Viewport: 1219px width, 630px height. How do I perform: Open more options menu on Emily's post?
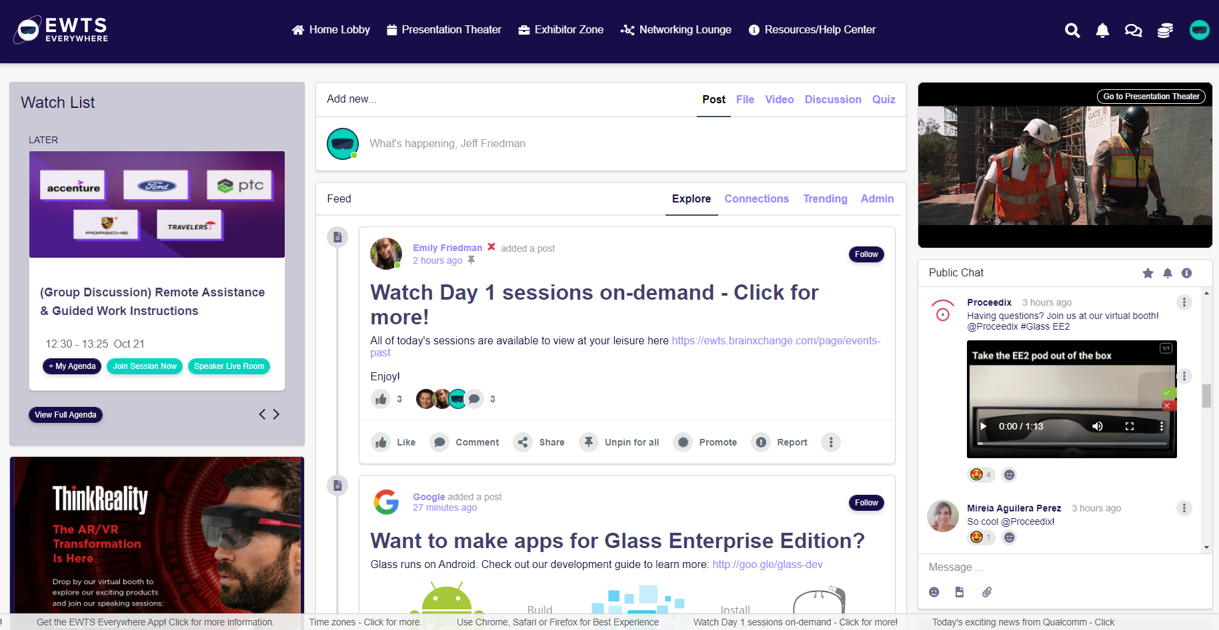click(x=830, y=442)
